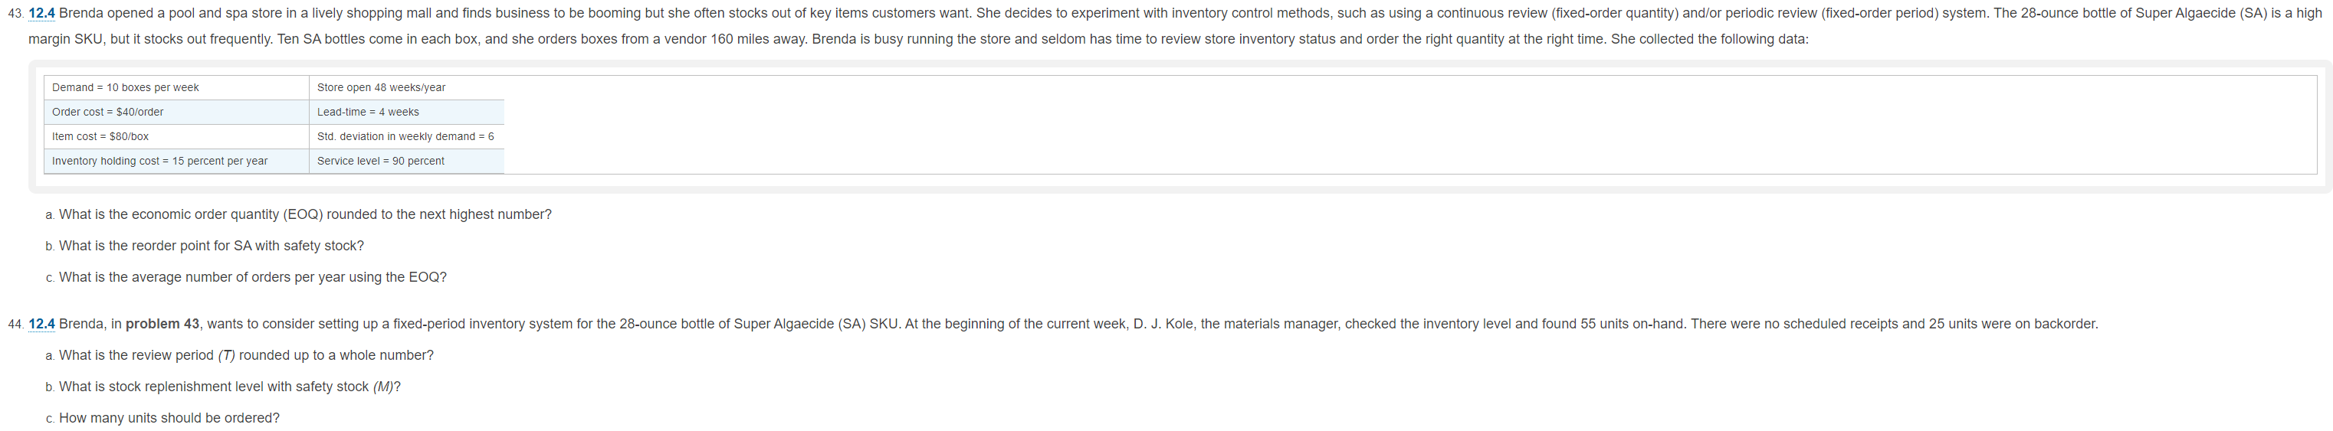
Task: Click question 43a about economic order quantity
Action: tap(298, 214)
